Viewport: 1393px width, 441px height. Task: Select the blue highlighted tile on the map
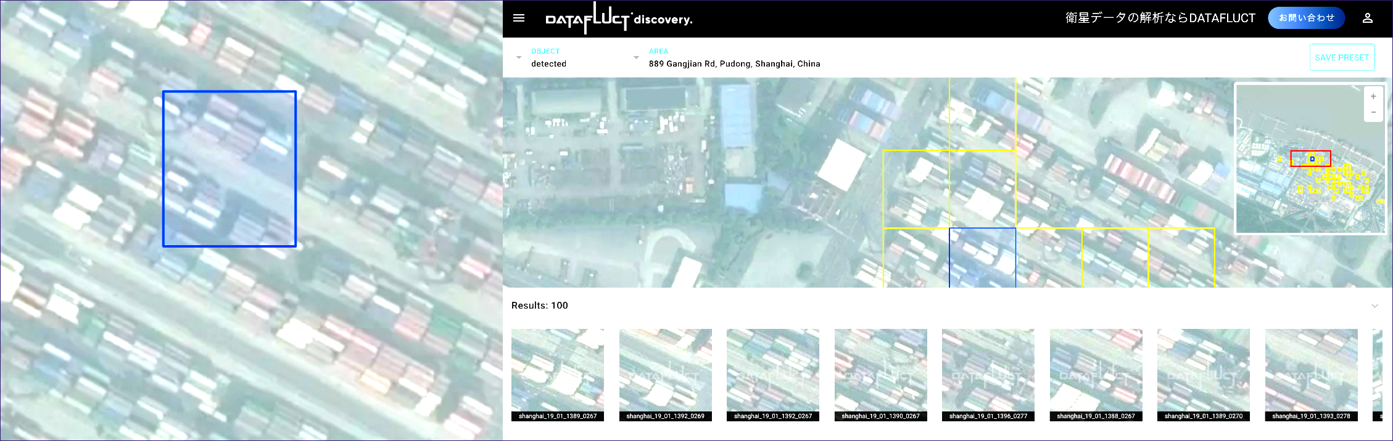[x=982, y=257]
